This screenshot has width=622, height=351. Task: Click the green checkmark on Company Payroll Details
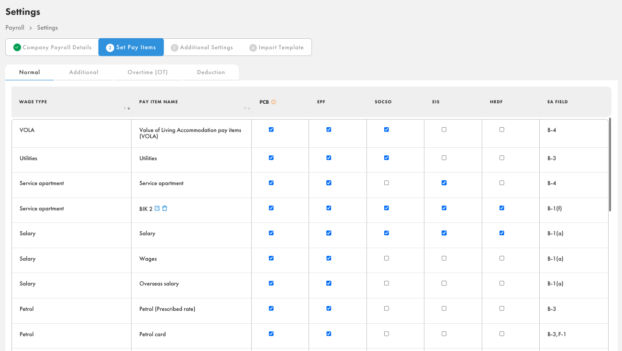pyautogui.click(x=17, y=47)
